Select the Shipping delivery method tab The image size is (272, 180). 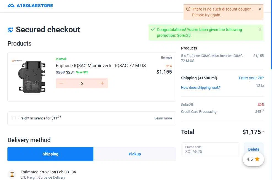pos(50,154)
